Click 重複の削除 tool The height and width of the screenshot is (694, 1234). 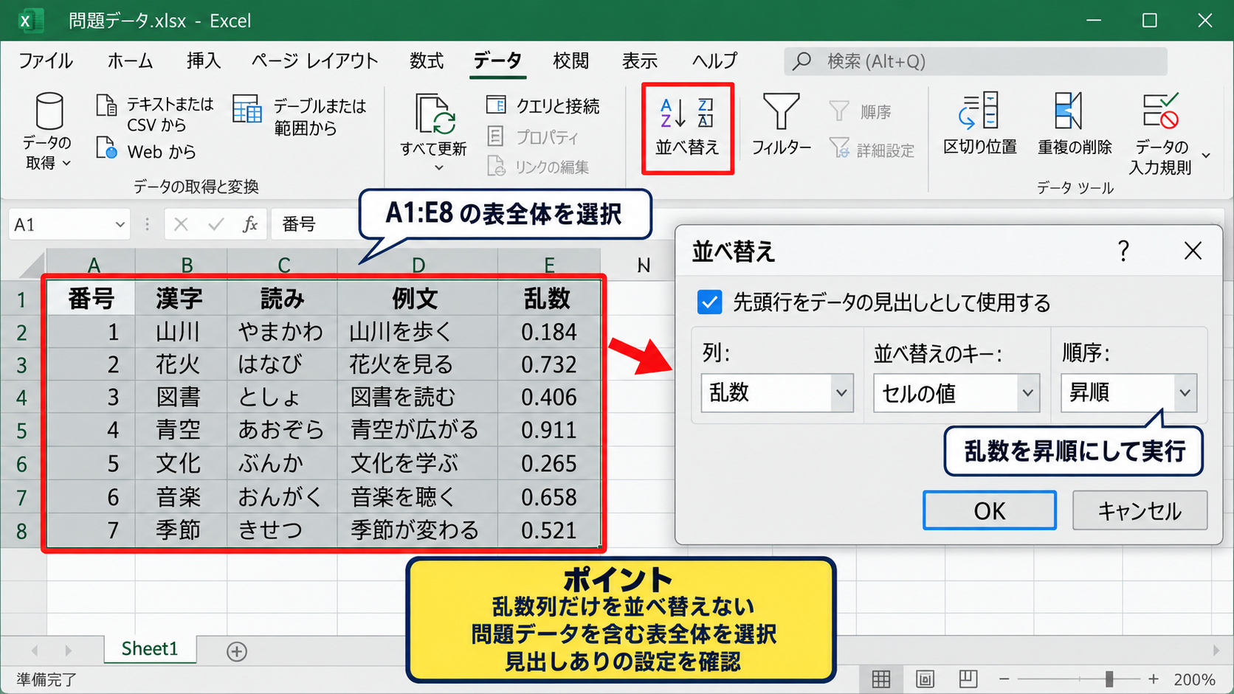[x=1075, y=124]
